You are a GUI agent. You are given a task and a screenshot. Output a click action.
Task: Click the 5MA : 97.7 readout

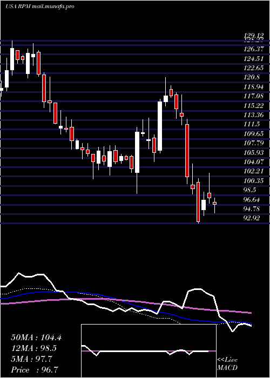[x=31, y=359]
